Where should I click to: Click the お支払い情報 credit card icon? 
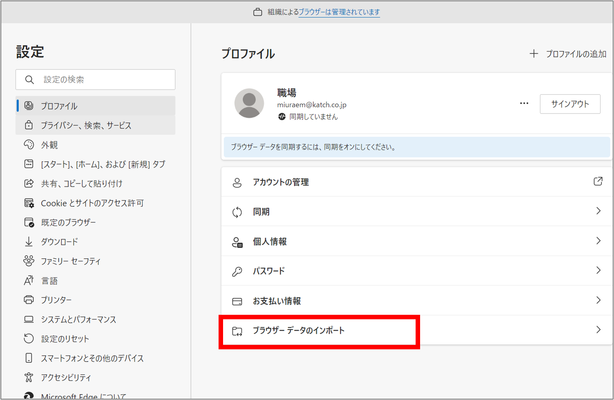coord(237,301)
